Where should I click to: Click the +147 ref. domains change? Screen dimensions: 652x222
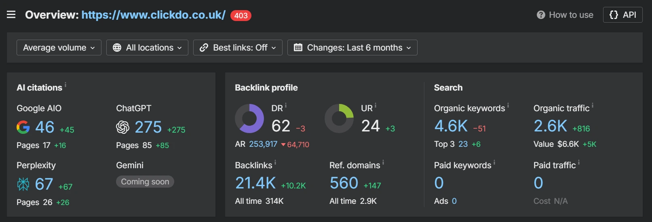372,186
